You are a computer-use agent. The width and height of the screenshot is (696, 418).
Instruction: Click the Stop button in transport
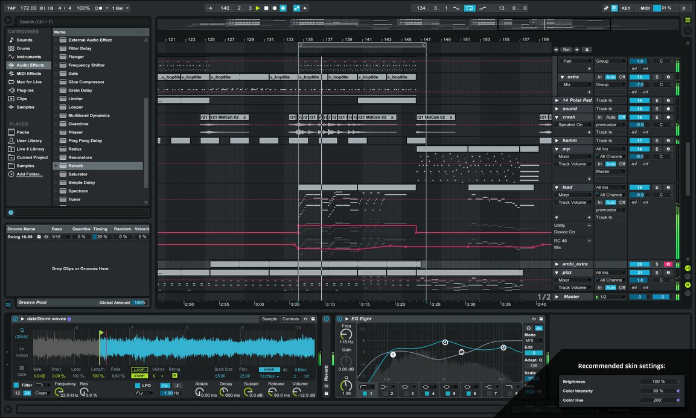266,8
